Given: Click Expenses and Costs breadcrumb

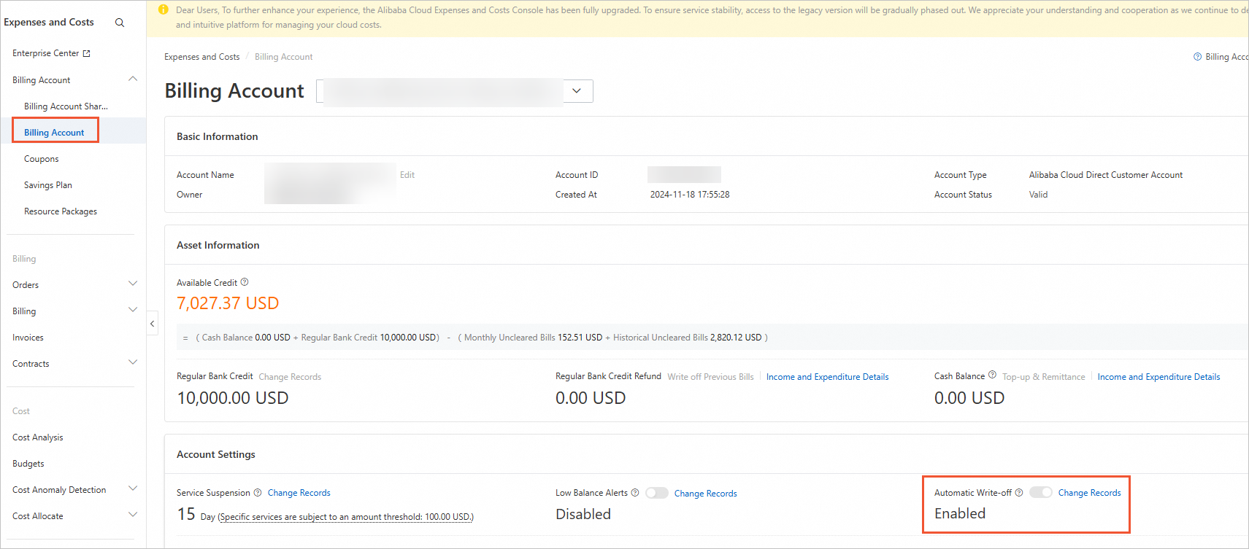Looking at the screenshot, I should 202,57.
